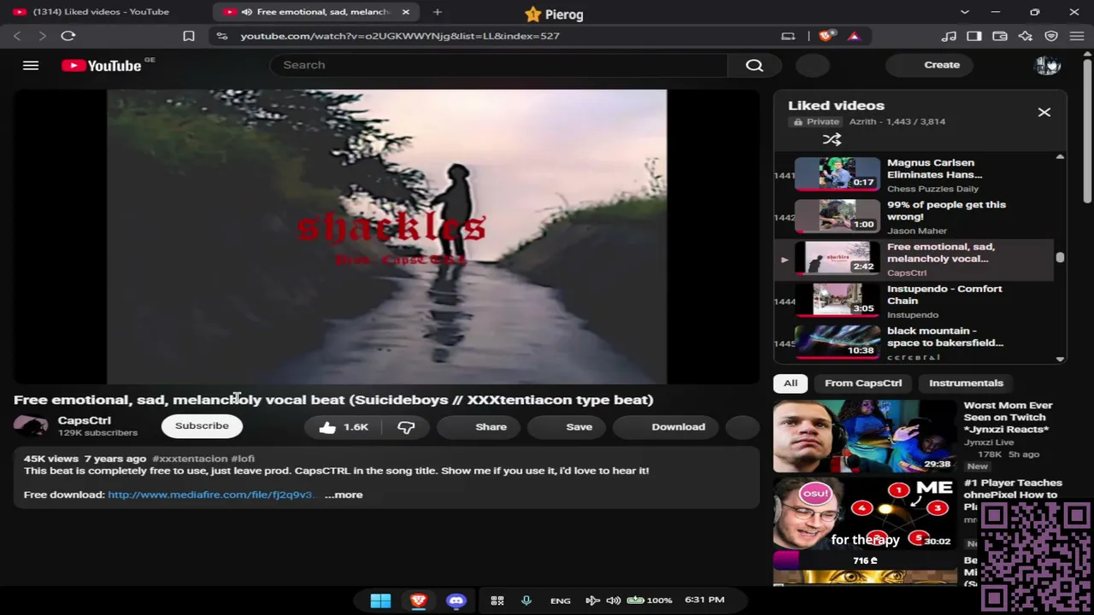Go forward in browser history
Image resolution: width=1094 pixels, height=615 pixels.
coord(42,36)
